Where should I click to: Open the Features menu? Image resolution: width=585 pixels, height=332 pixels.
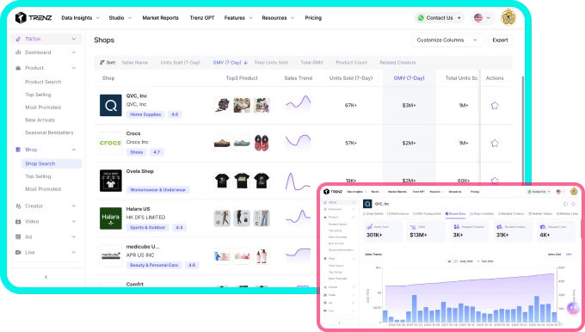point(238,18)
